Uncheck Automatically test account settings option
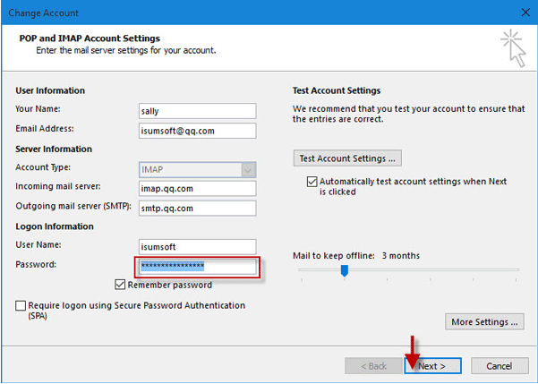This screenshot has width=538, height=384. pos(312,182)
